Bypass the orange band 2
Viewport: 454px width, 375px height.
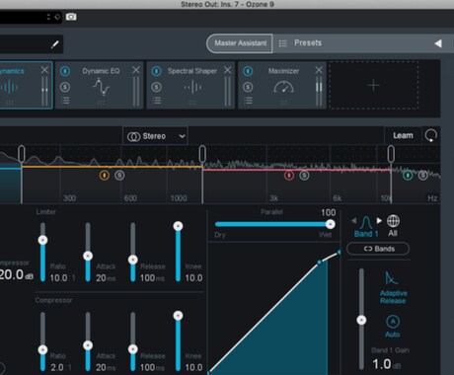click(105, 176)
